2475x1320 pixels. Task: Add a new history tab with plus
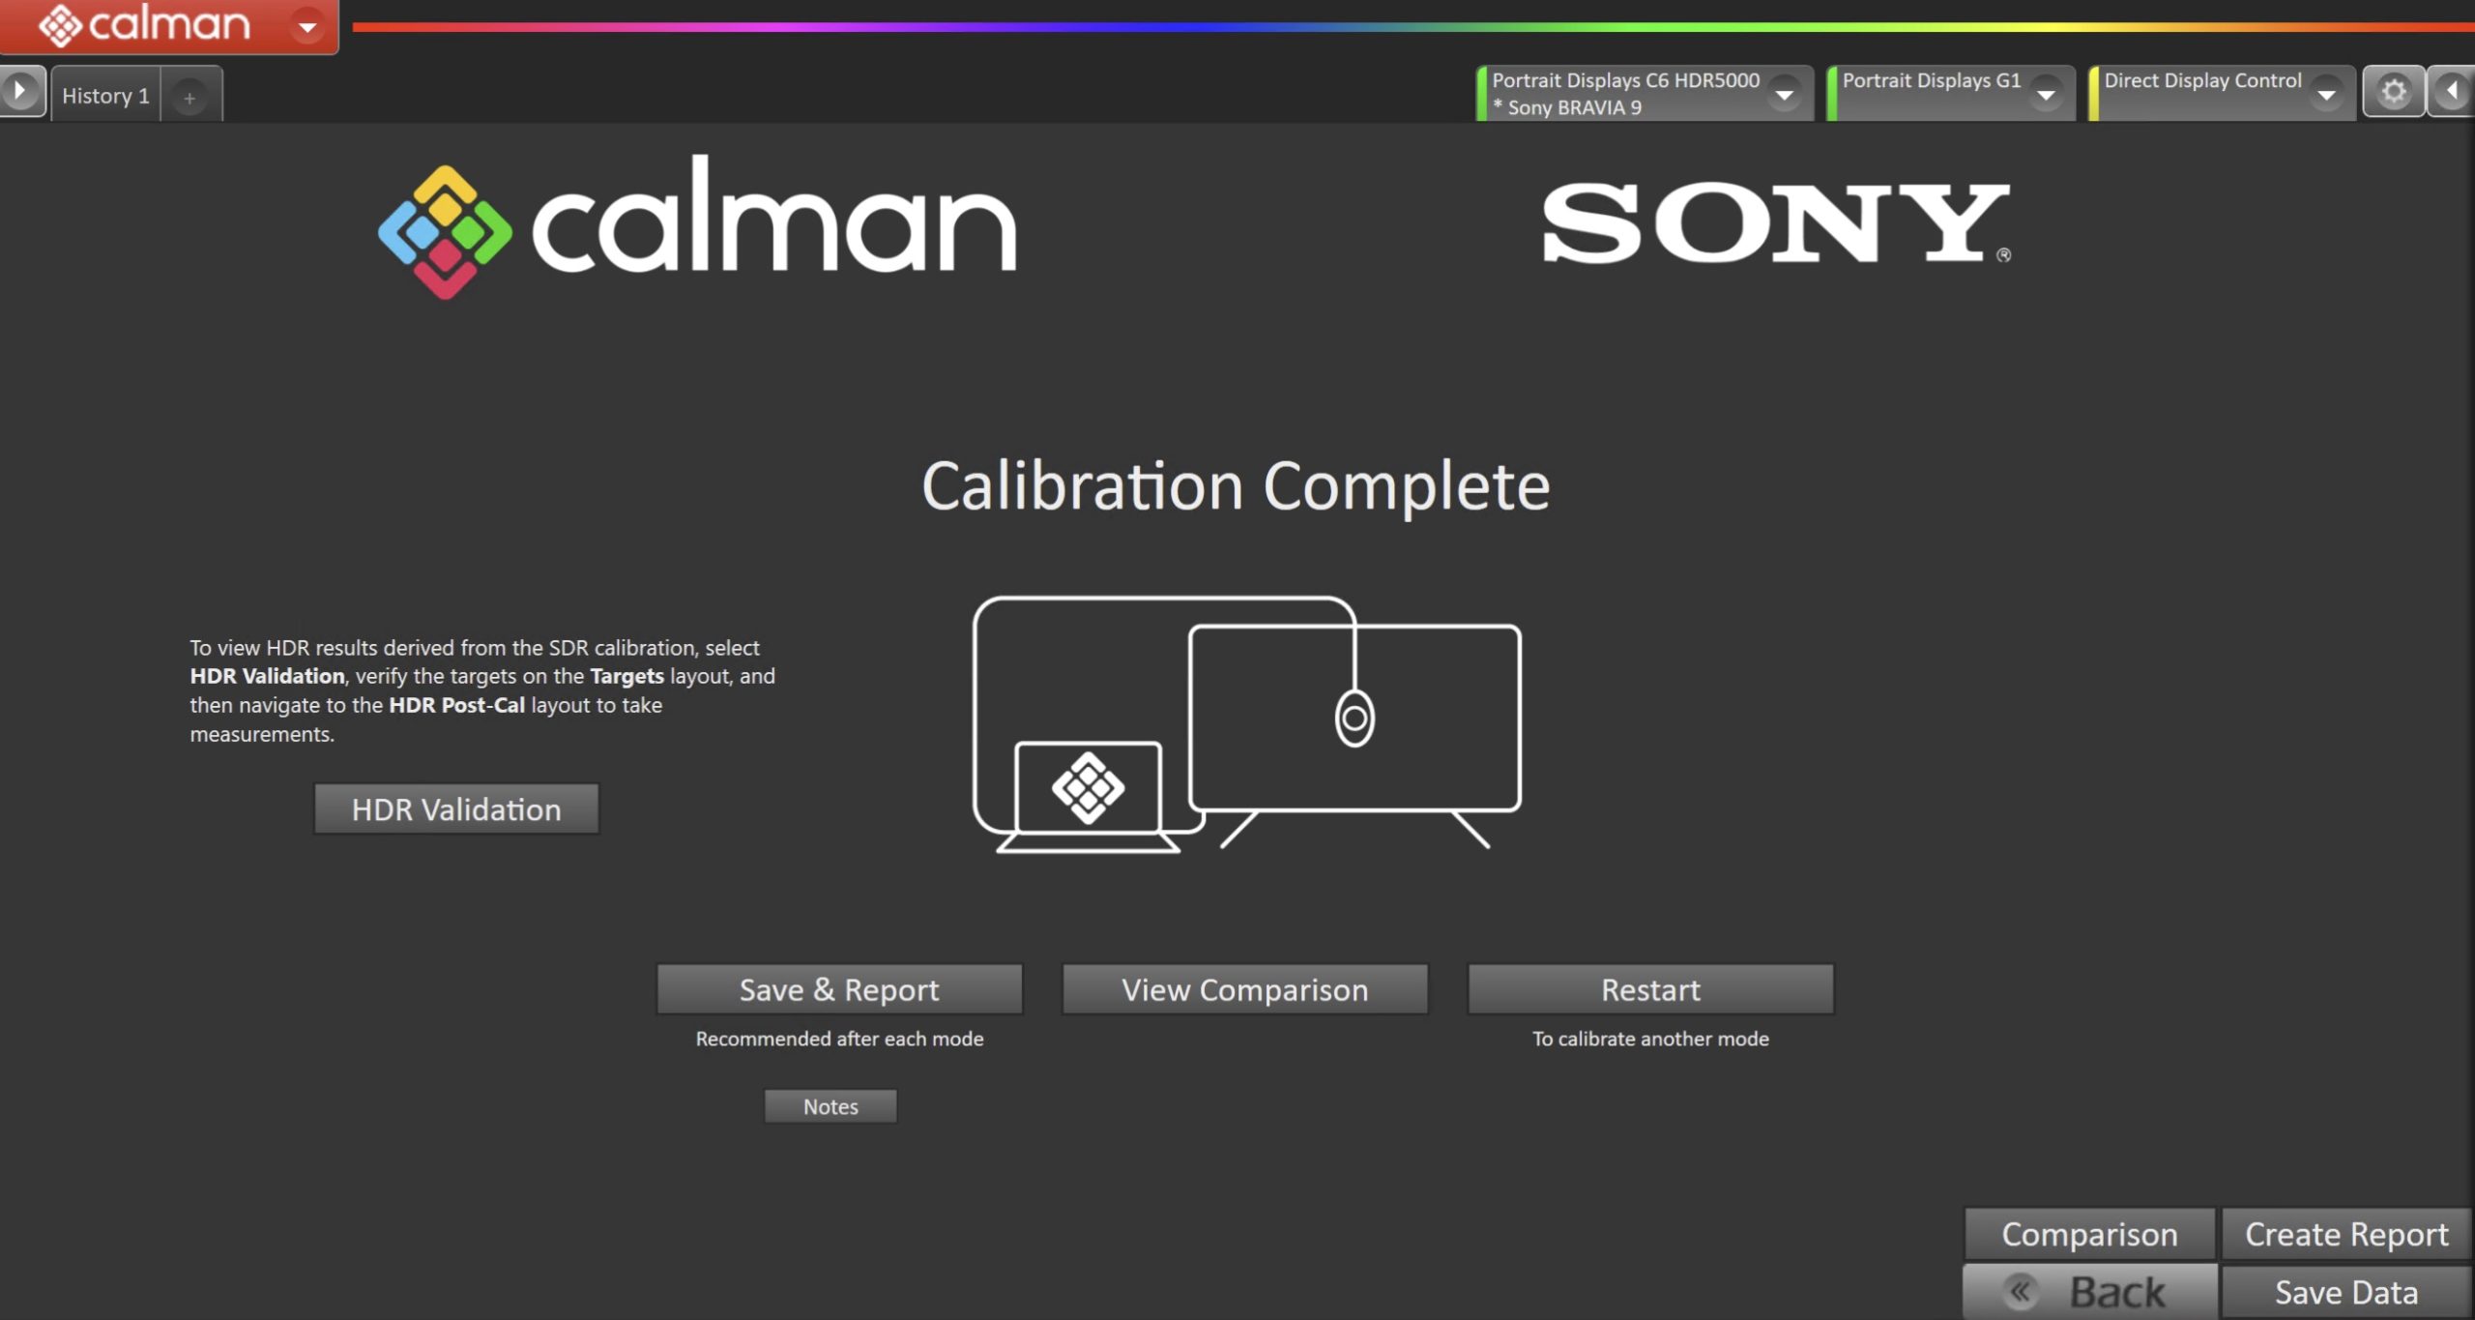click(x=189, y=97)
